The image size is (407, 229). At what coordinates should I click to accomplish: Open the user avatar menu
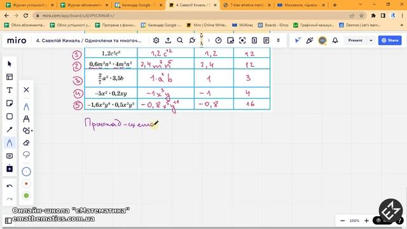tap(322, 41)
